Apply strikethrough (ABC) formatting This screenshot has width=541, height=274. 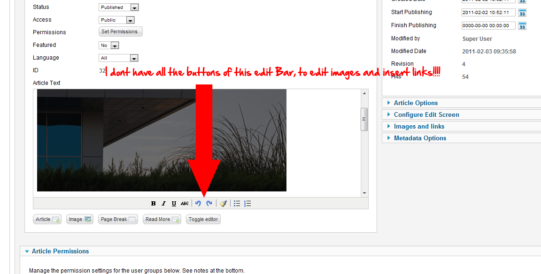[x=185, y=203]
